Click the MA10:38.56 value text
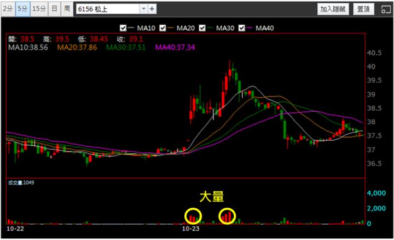Screen dimensions: 394x240 click(x=28, y=47)
